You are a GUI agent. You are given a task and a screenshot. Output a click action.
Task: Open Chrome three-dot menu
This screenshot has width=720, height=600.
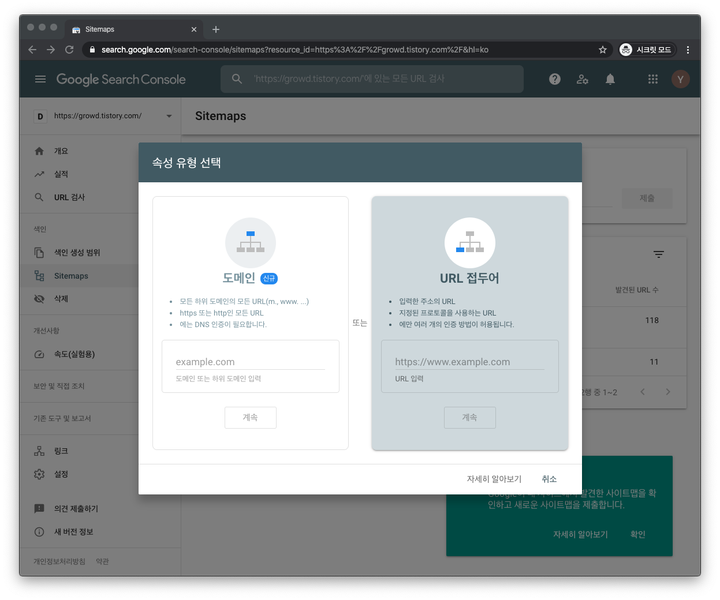(688, 50)
